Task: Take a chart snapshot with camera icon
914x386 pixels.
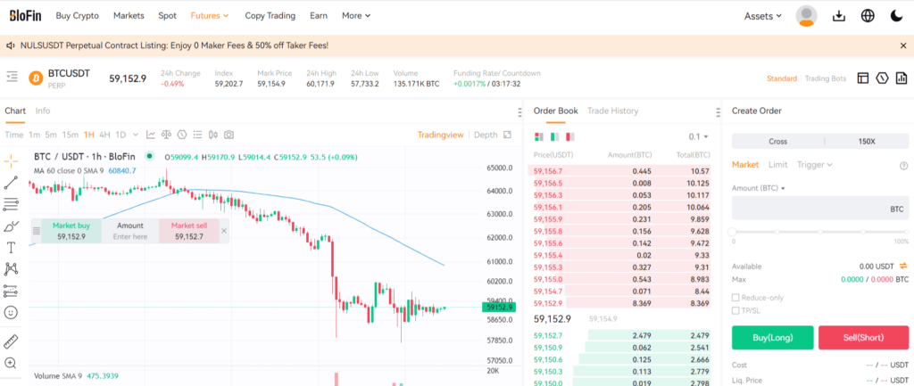Action: (x=229, y=135)
